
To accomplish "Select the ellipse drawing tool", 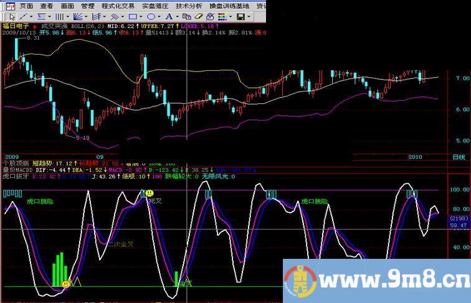I will point(151,17).
